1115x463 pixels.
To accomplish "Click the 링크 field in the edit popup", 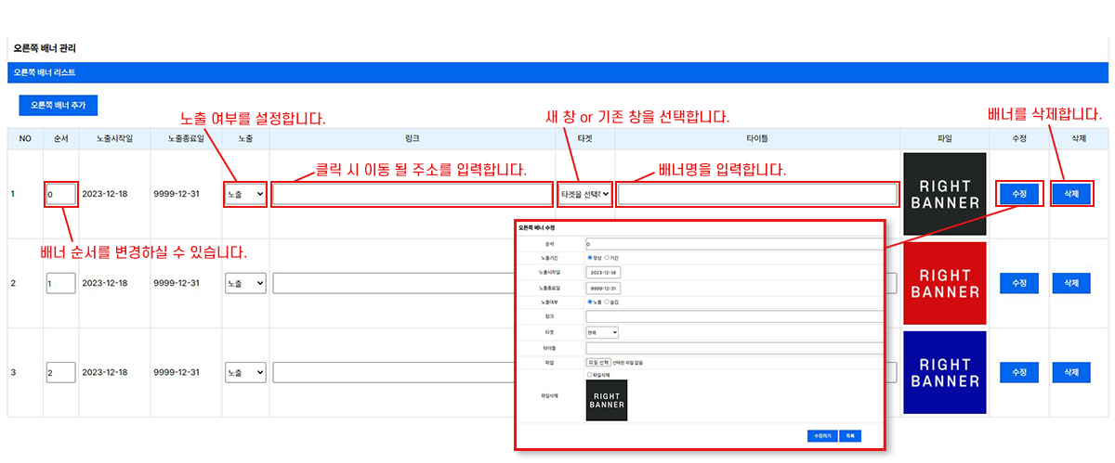I will [734, 316].
